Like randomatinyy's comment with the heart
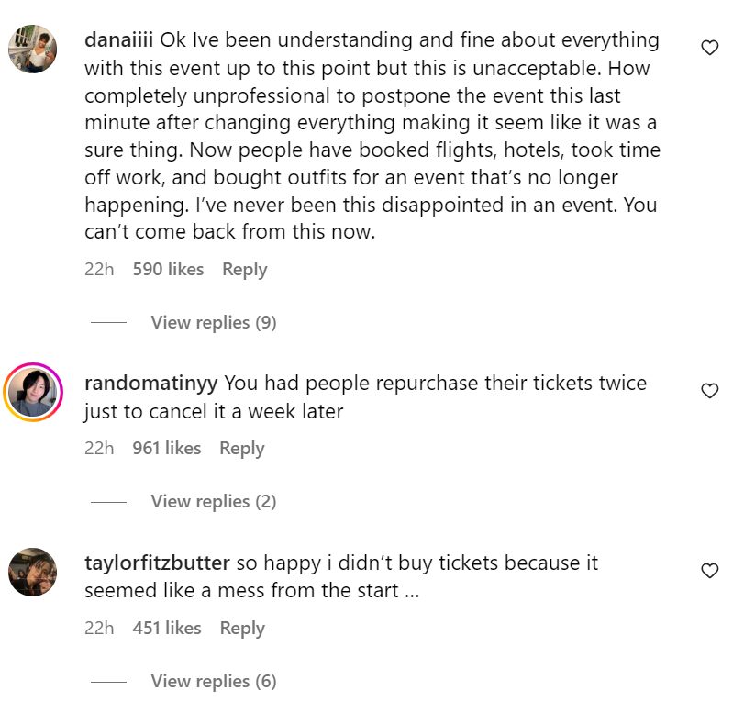 tap(709, 391)
